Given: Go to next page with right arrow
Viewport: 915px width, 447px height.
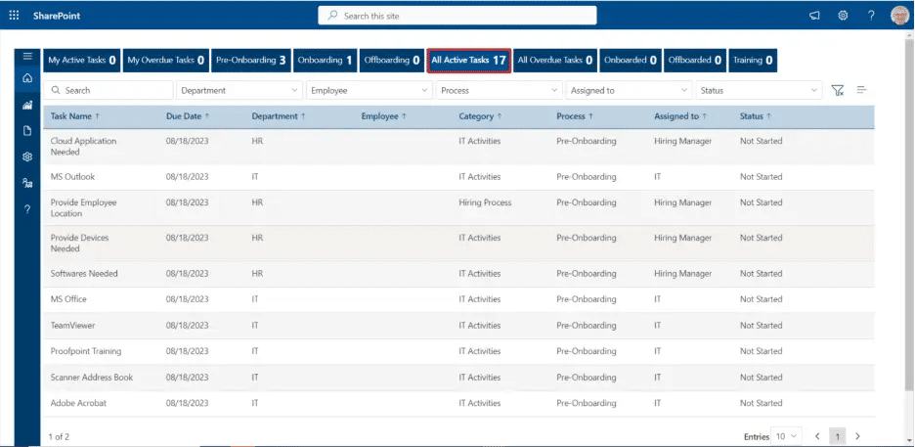Looking at the screenshot, I should (857, 435).
